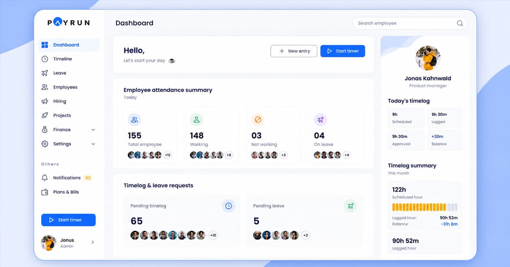Click the Pending timelog clock icon
This screenshot has height=267, width=510.
pos(229,206)
